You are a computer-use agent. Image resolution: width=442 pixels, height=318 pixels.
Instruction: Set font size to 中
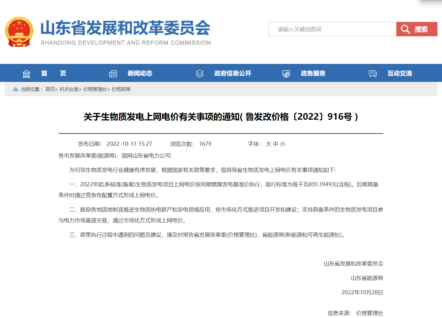(x=276, y=144)
